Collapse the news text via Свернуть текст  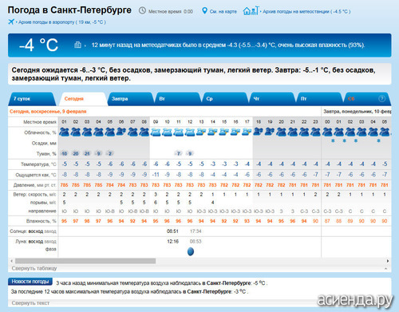coord(30,303)
